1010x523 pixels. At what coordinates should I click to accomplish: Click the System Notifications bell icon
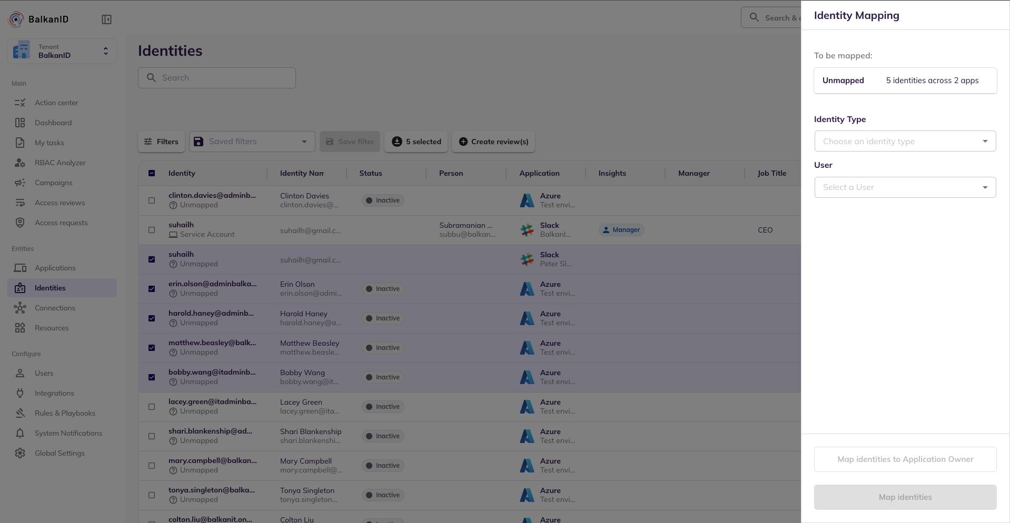click(x=20, y=433)
